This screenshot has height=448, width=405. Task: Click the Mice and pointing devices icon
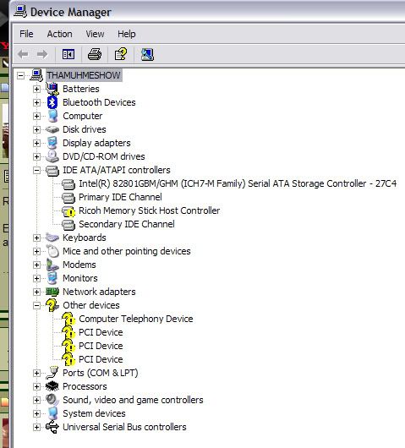click(x=52, y=251)
